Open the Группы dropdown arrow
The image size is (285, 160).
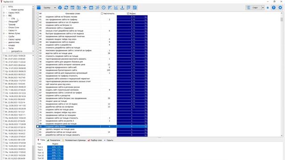click(x=55, y=8)
